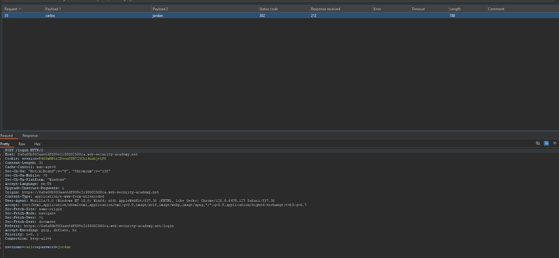Screen dimensions: 559x258
Task: Click the username=carlos&password=jordan body line
Action: [x=38, y=247]
